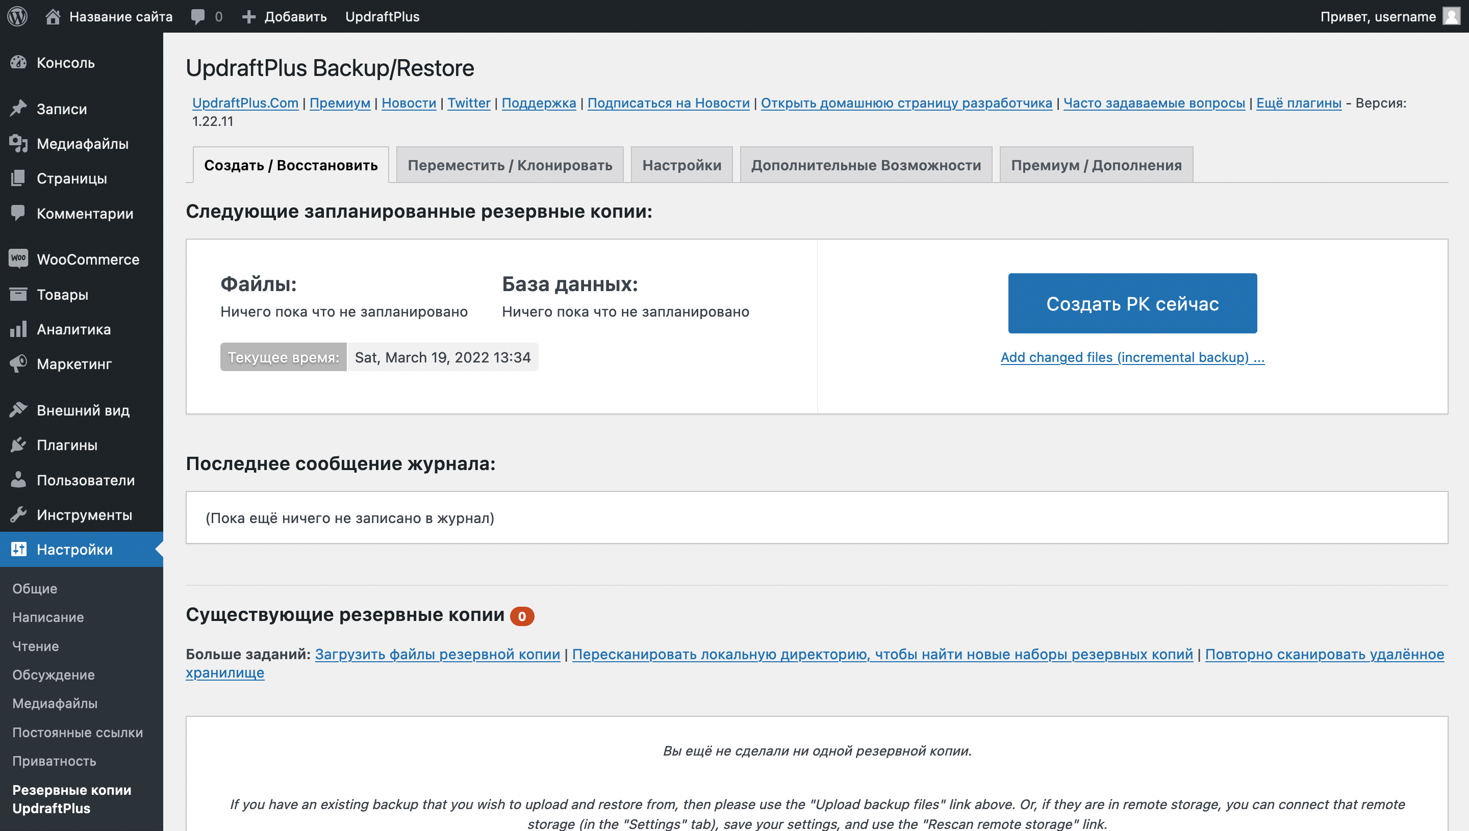Click Ещё плагины link

1299,103
